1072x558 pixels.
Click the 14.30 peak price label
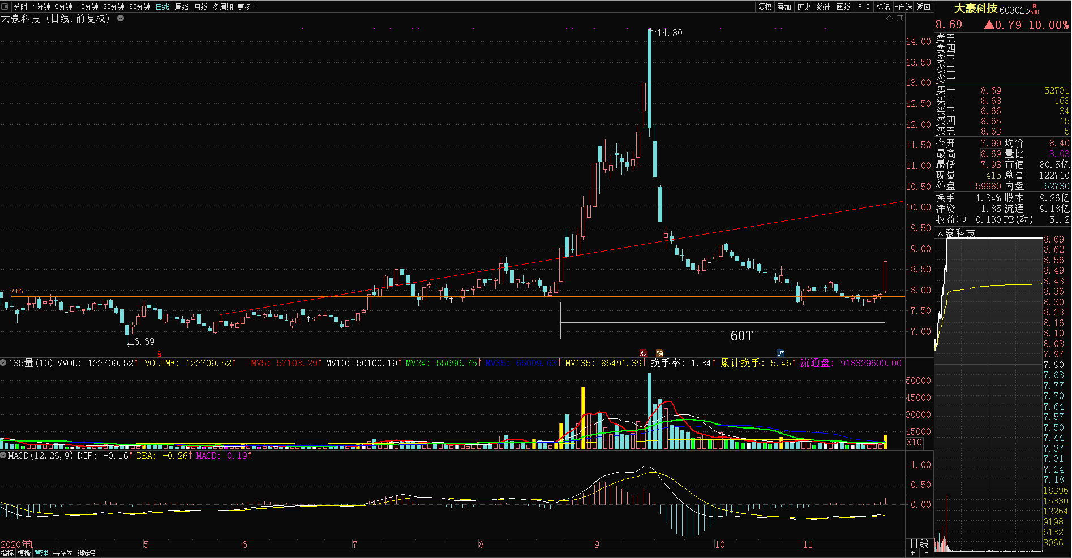click(x=670, y=33)
